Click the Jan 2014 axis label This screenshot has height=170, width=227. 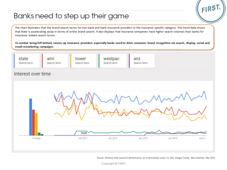(173, 139)
